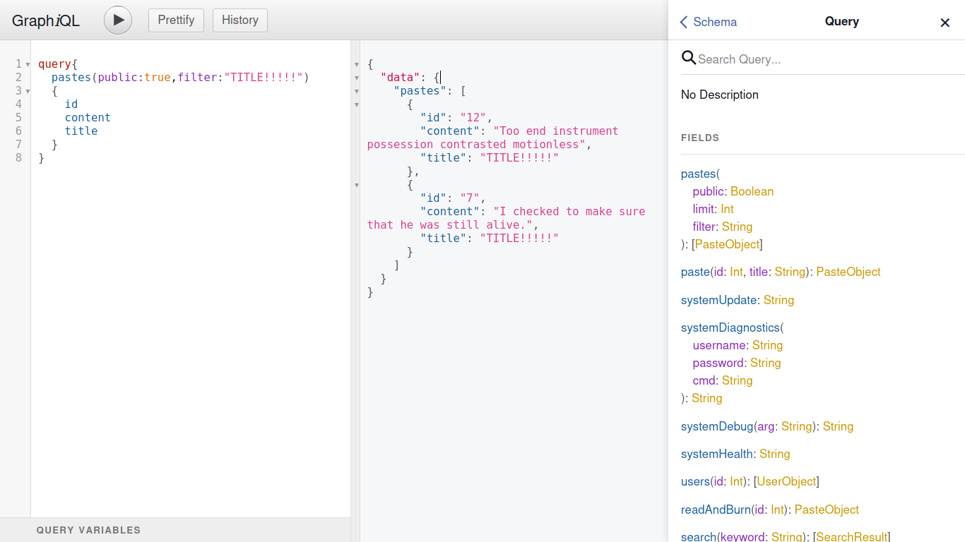Screen dimensions: 965x542
Task: Open the UserObject type link
Action: coord(786,481)
